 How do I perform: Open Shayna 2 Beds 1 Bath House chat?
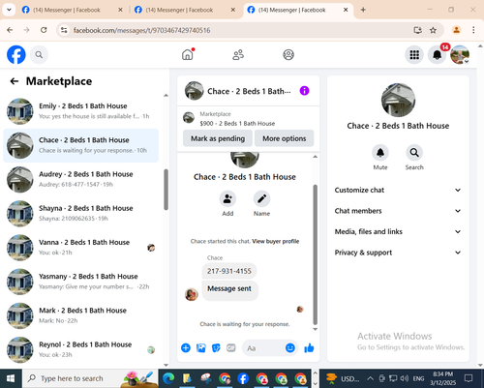(x=80, y=214)
